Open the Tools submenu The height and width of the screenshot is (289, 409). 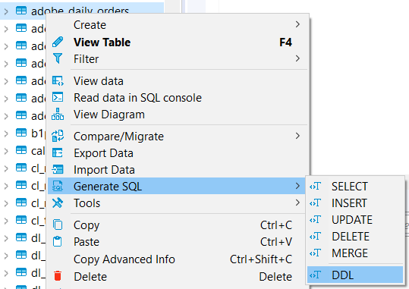[177, 203]
